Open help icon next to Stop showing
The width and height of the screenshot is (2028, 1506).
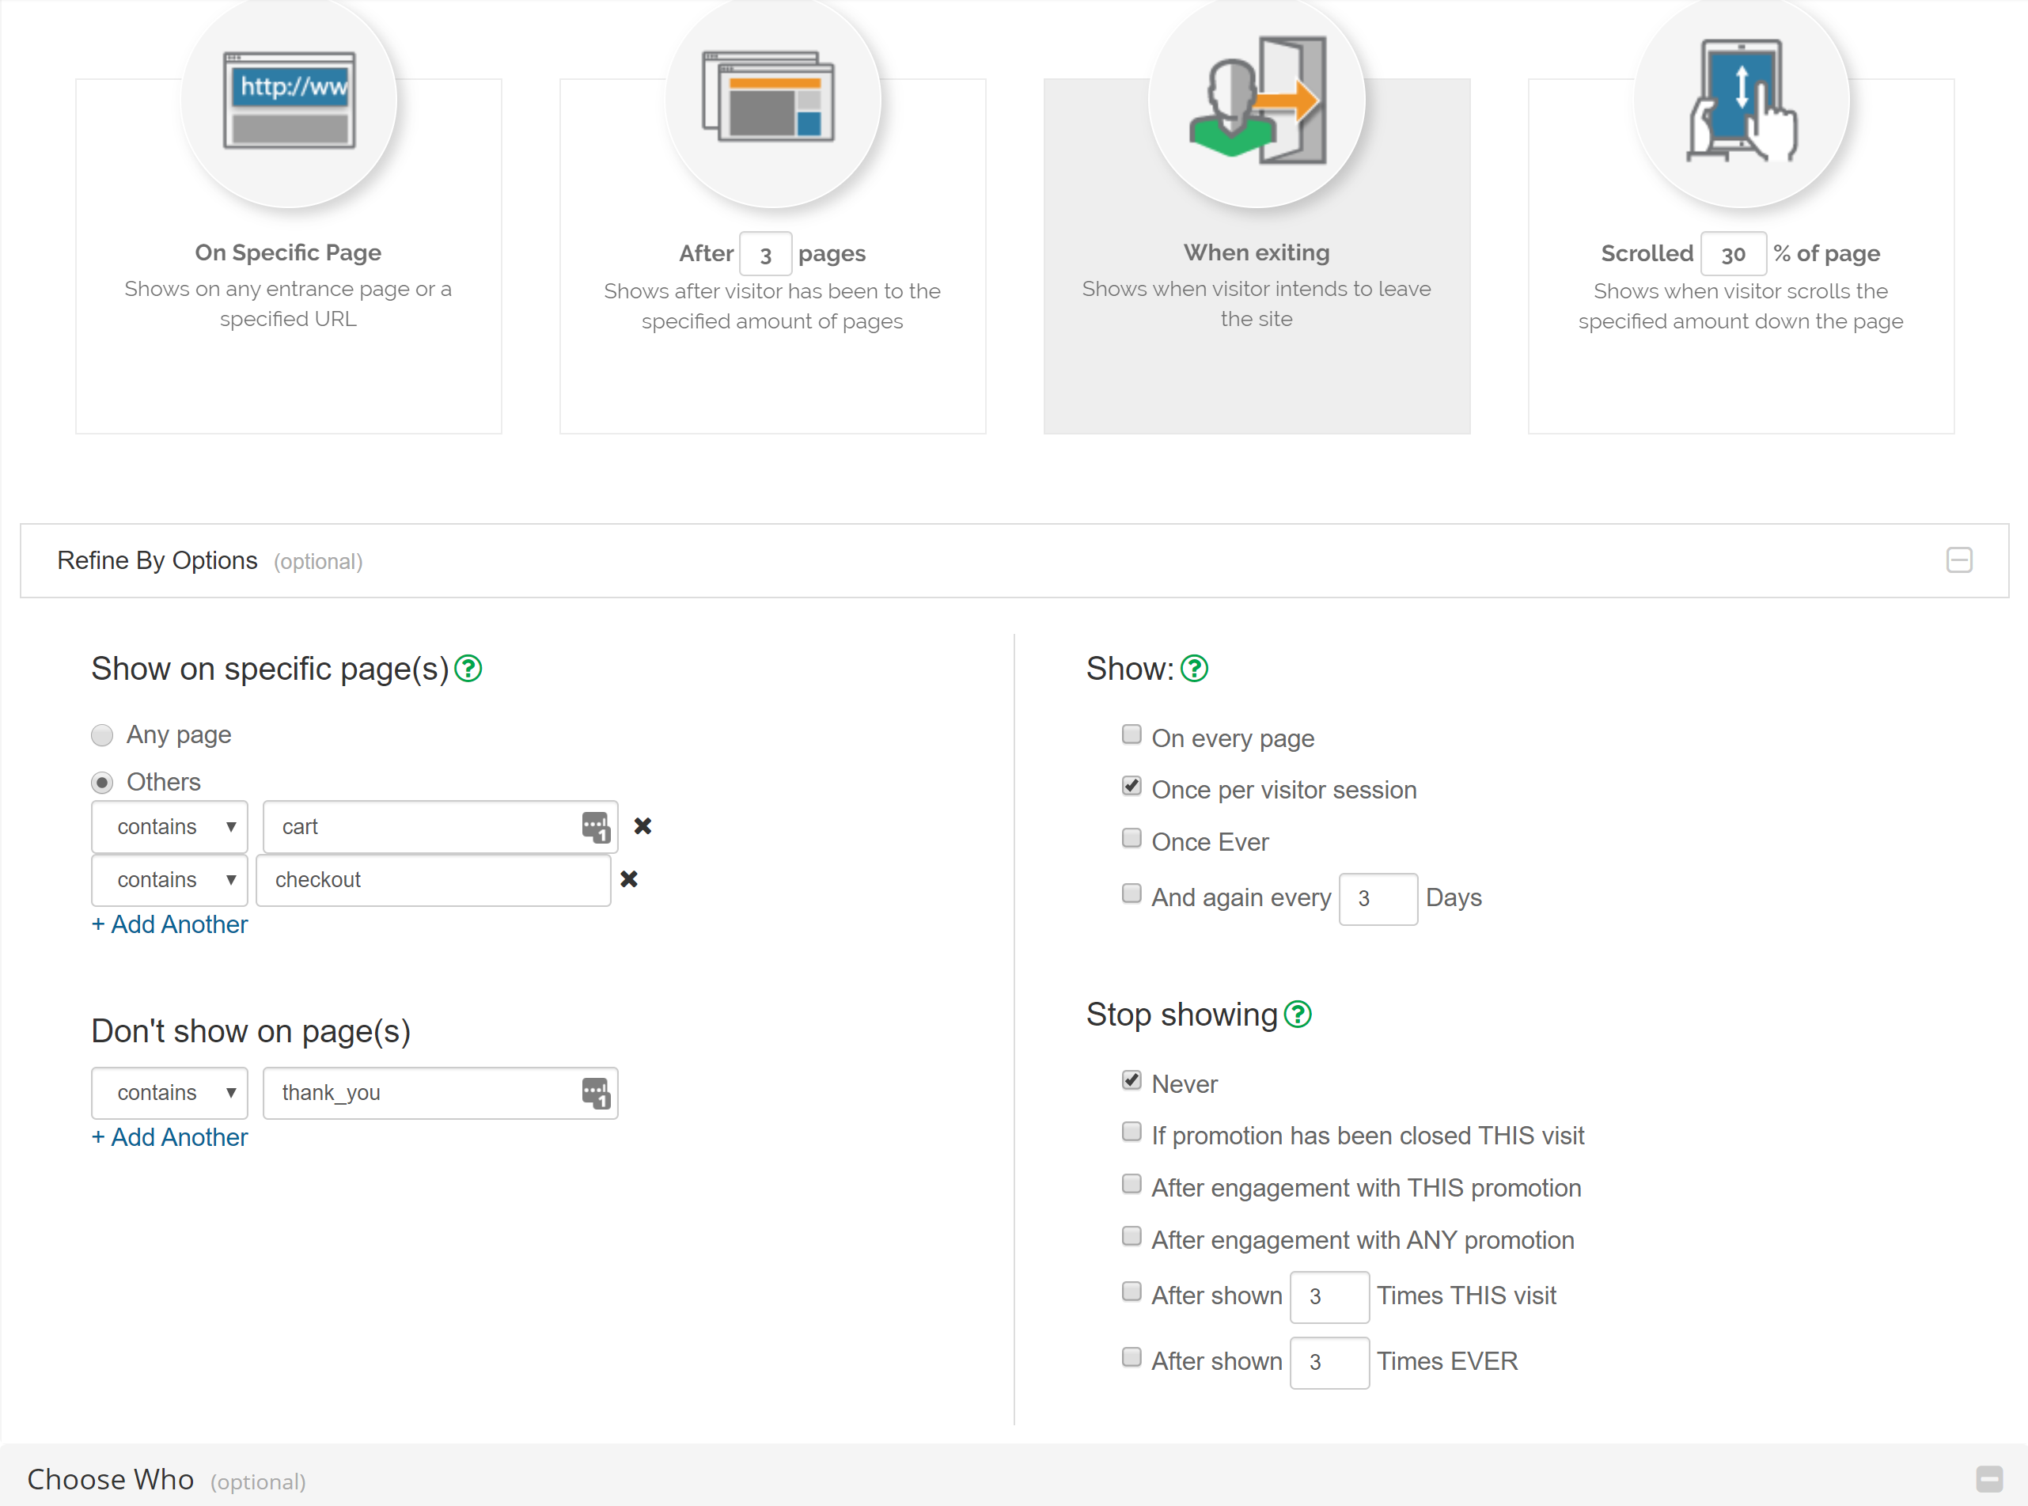[x=1297, y=1014]
